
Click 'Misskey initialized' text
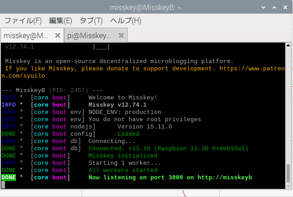pos(123,156)
